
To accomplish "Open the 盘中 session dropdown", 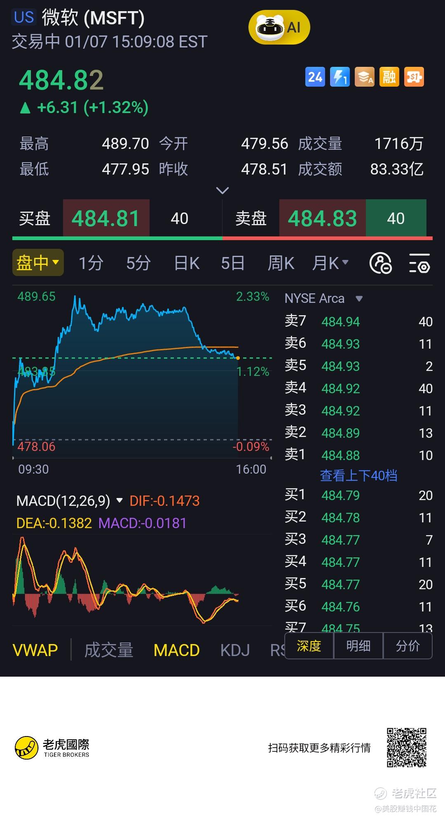I will [38, 262].
